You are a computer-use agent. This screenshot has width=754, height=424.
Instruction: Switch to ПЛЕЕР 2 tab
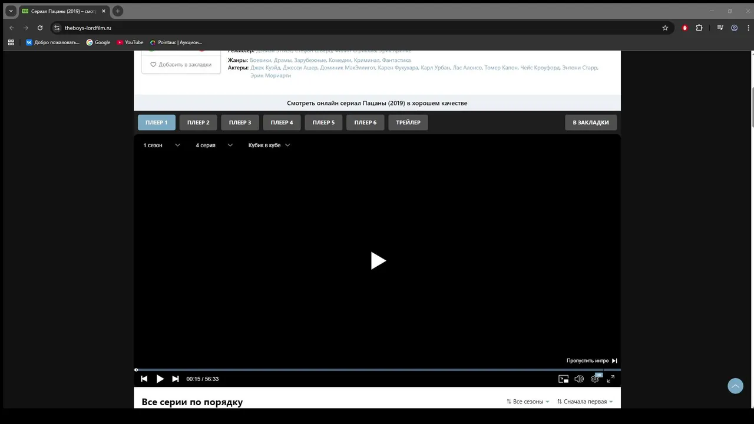pos(199,122)
